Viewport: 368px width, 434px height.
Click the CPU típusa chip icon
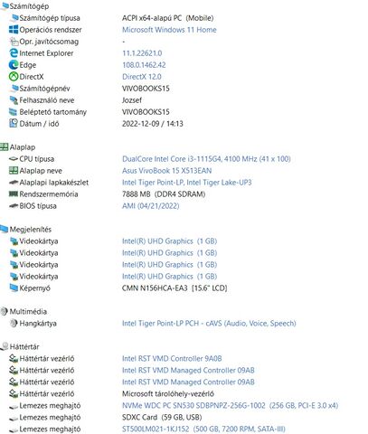(14, 159)
